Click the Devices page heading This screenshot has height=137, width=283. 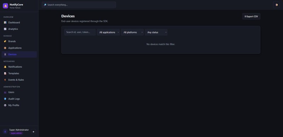[x=68, y=16]
